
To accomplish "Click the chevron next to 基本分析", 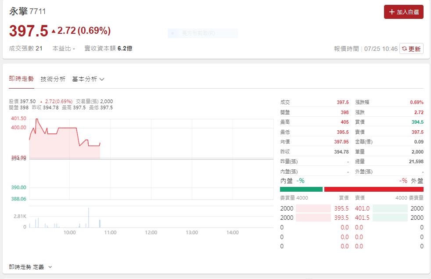I will pyautogui.click(x=102, y=79).
